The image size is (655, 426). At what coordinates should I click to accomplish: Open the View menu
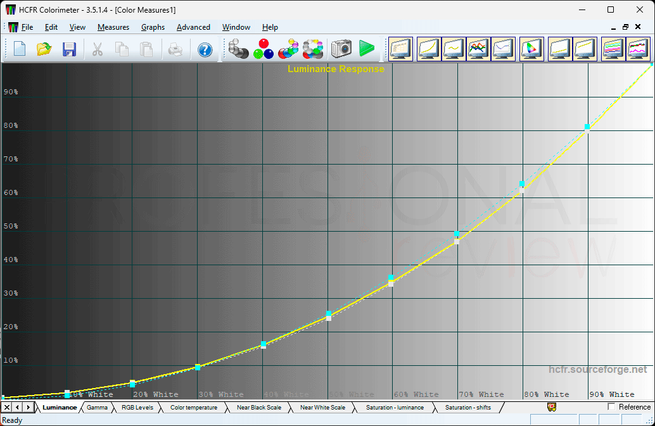click(77, 27)
